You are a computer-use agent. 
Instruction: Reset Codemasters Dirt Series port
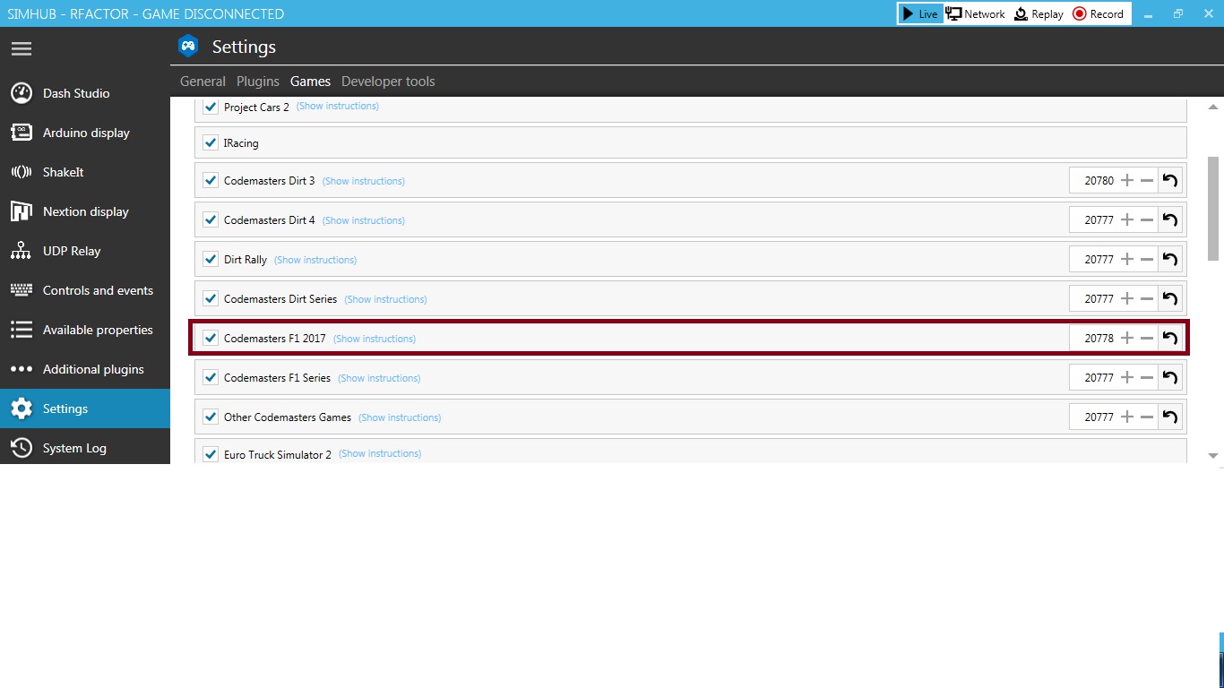(1169, 298)
